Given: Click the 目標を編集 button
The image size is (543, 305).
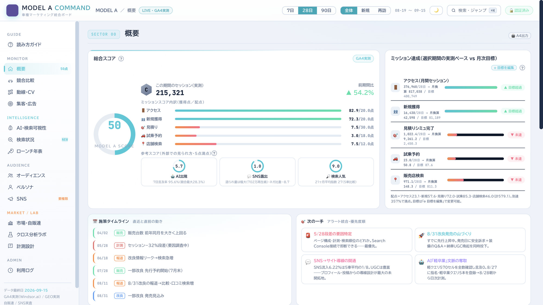Looking at the screenshot, I should (504, 68).
